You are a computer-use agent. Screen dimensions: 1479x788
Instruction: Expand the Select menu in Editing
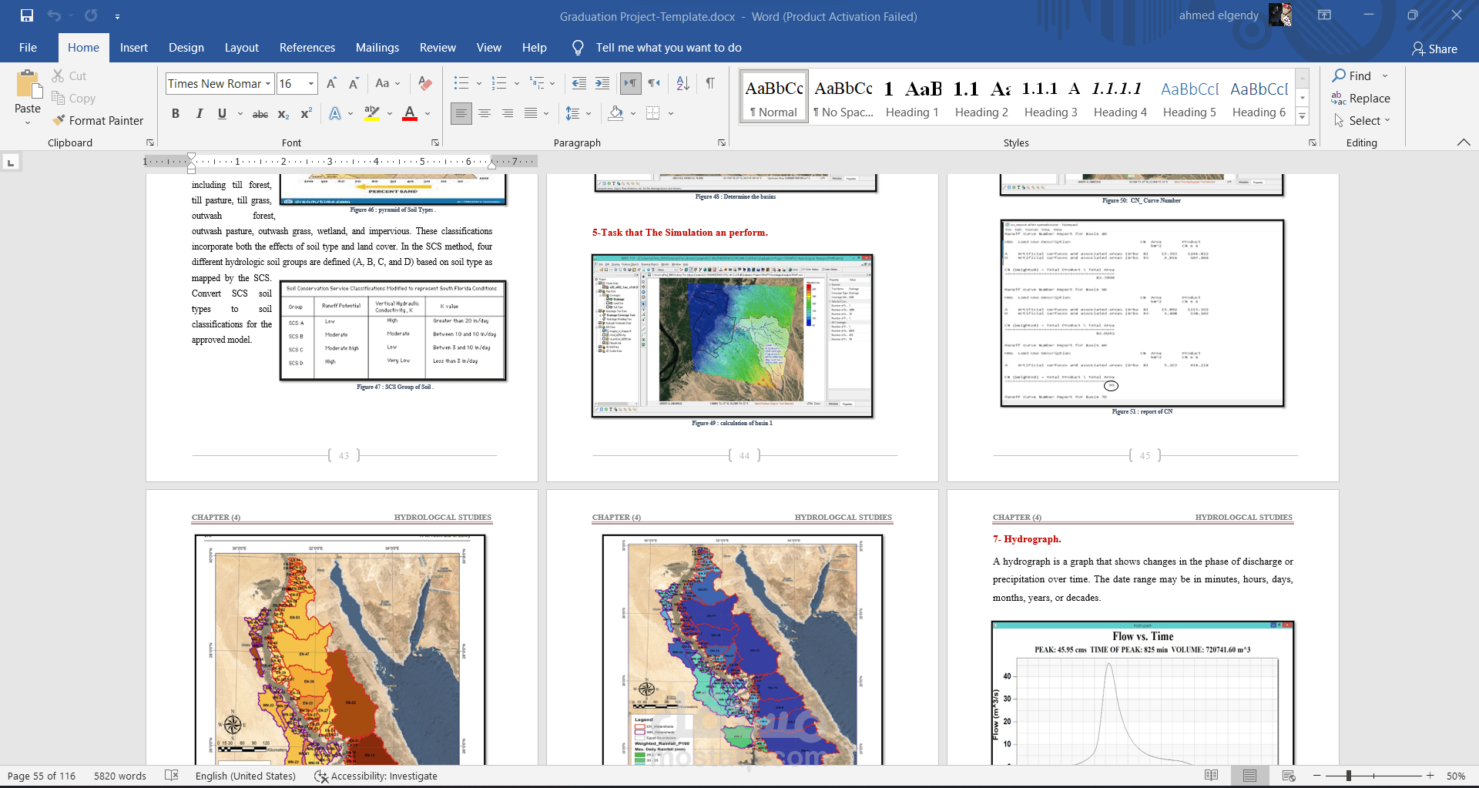[x=1363, y=121]
